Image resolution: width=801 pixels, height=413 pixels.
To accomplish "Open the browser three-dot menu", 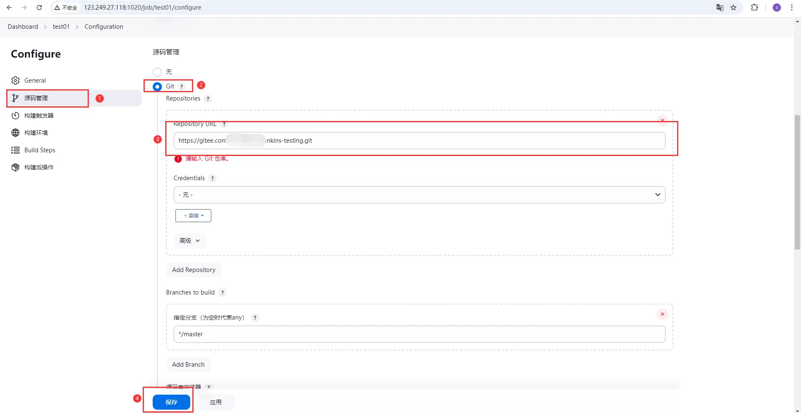I will tap(792, 8).
